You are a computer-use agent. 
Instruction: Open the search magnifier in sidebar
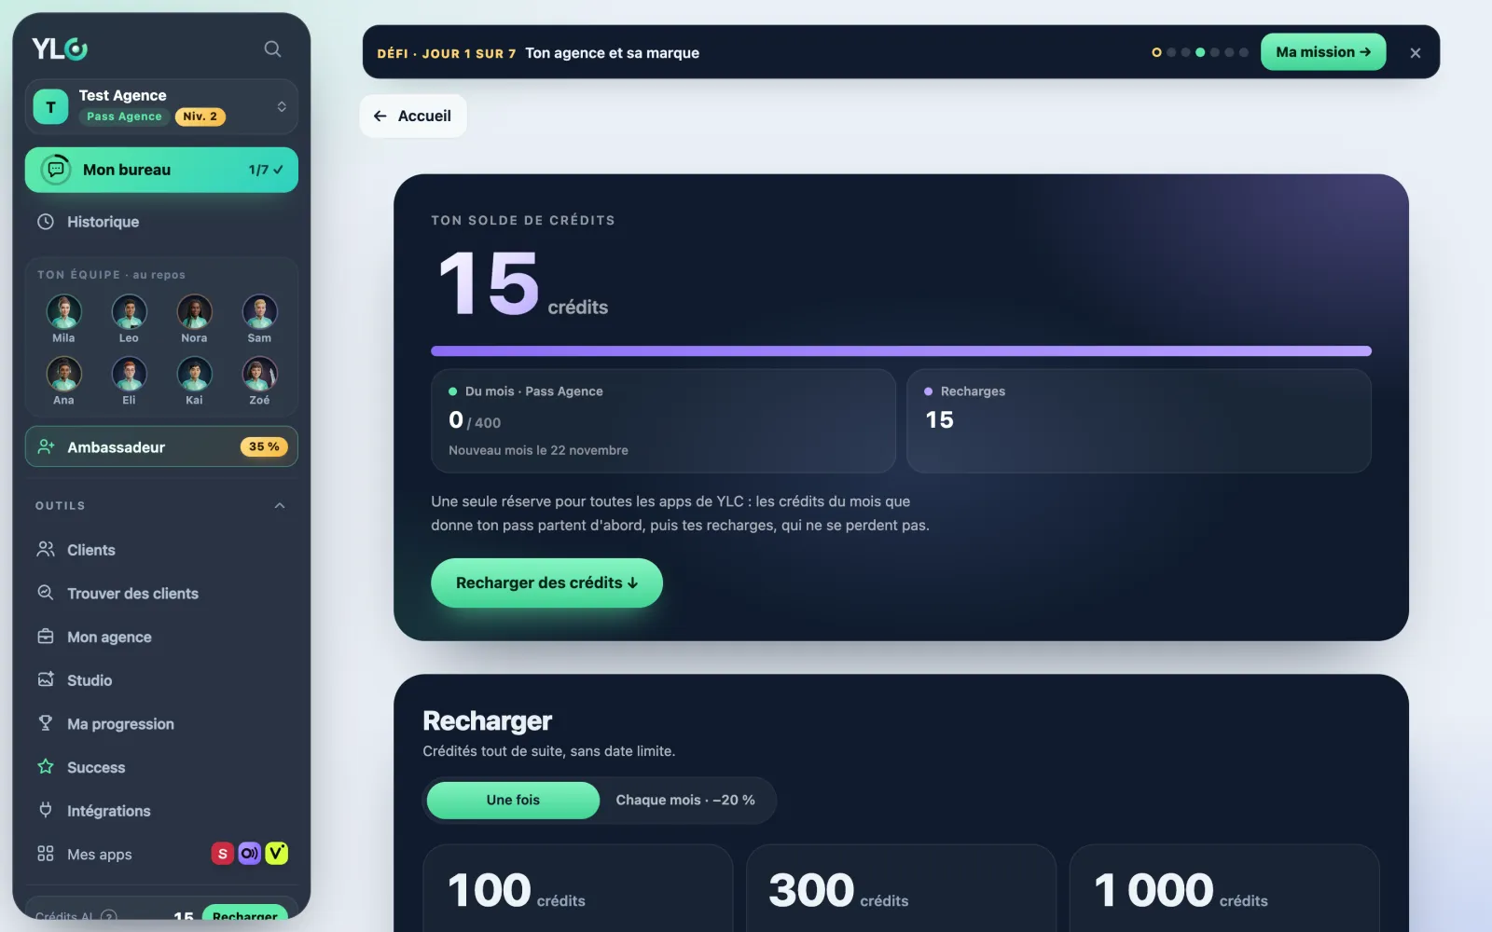(272, 48)
